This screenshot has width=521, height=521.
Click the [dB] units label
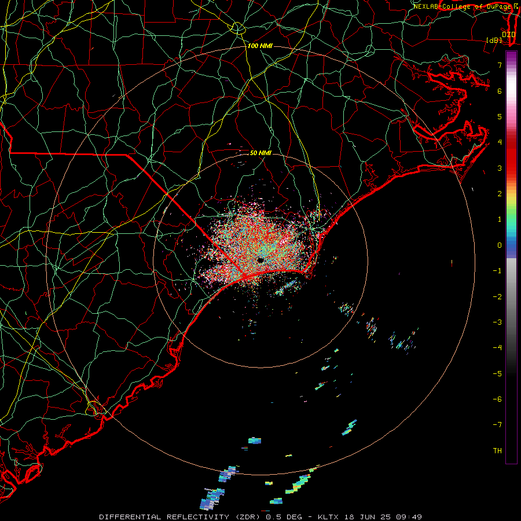[494, 40]
